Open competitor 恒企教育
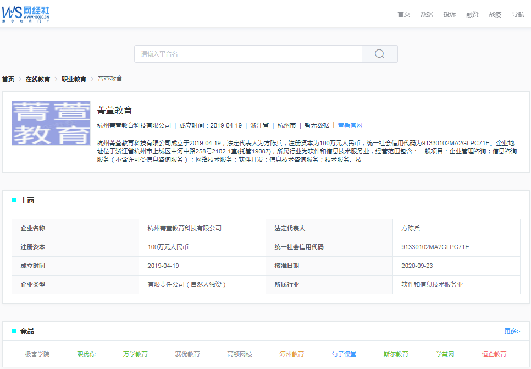The image size is (531, 369). coord(494,354)
